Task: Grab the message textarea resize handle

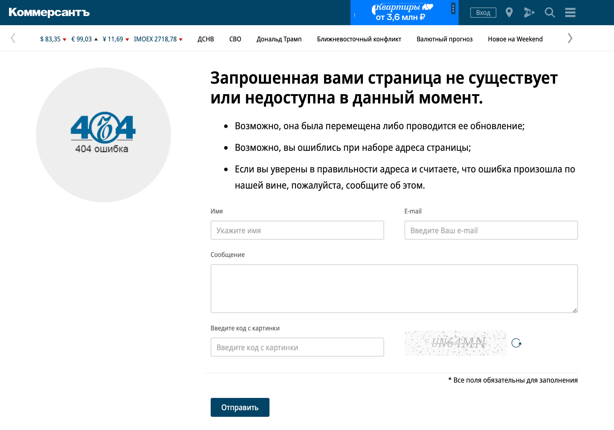Action: click(574, 310)
